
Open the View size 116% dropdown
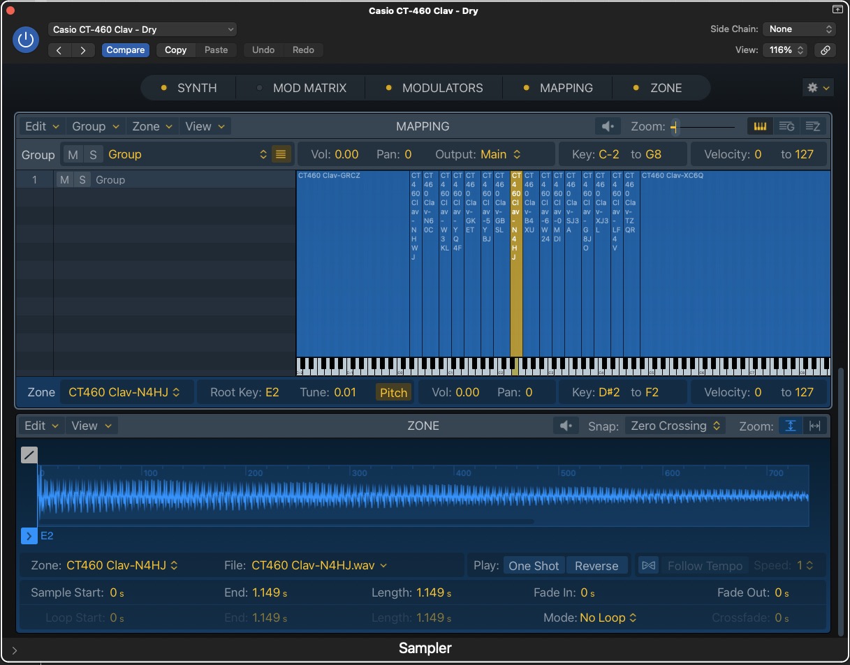tap(785, 50)
